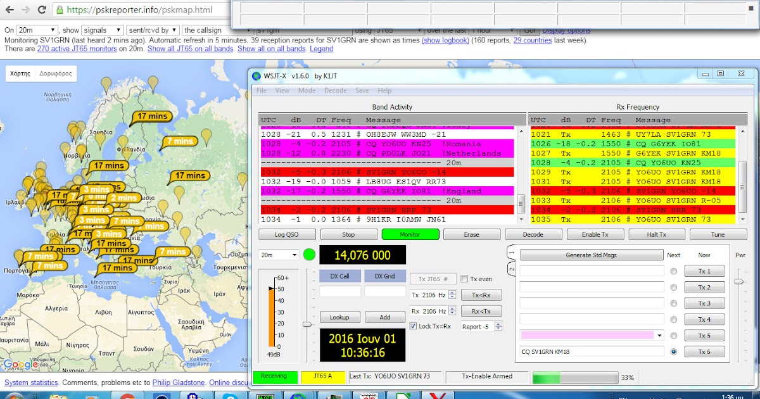The image size is (760, 399).
Task: Click the browser page refresh icon
Action: [42, 10]
